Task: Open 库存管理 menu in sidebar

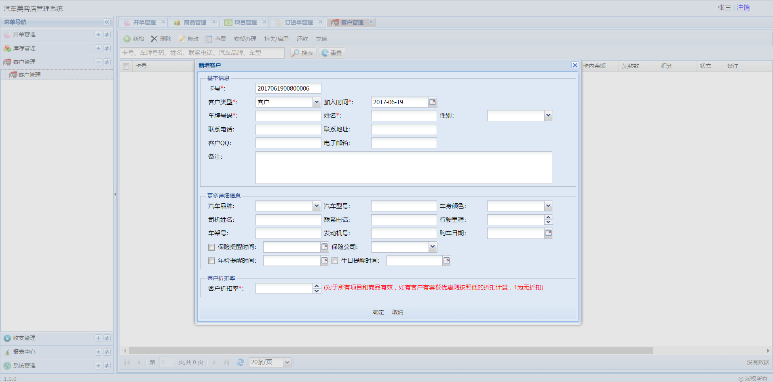Action: coord(24,49)
